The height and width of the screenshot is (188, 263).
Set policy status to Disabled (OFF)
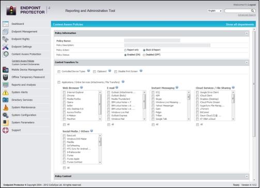click(x=144, y=55)
